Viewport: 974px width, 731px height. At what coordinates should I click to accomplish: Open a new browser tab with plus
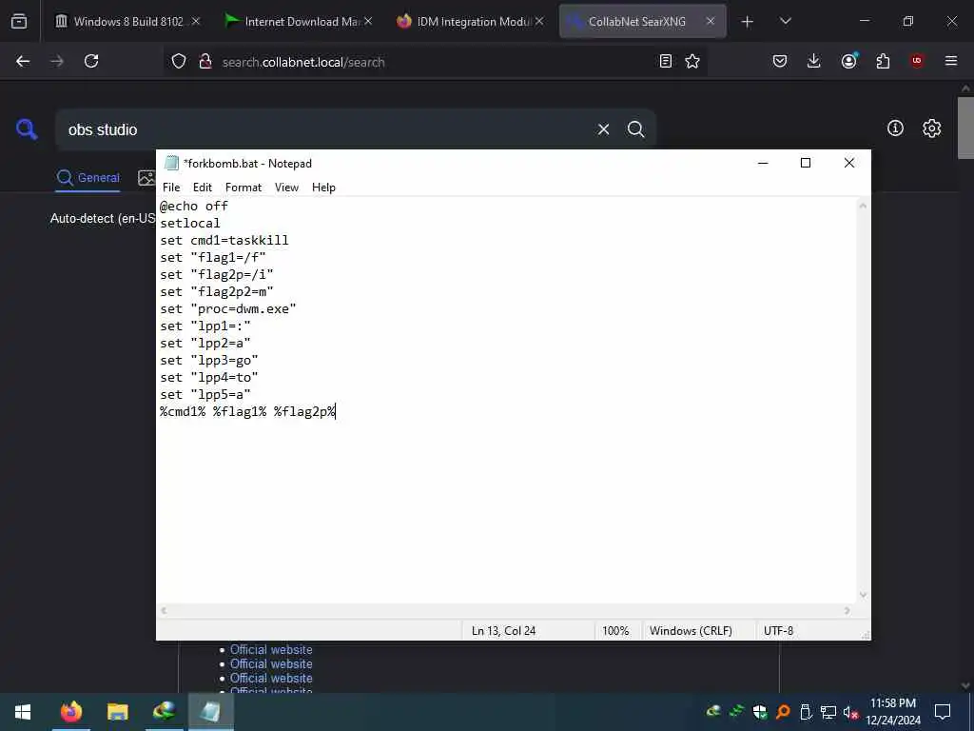pos(748,22)
